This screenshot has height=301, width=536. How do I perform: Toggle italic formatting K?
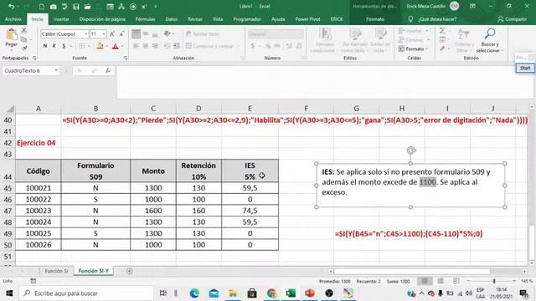tap(54, 46)
